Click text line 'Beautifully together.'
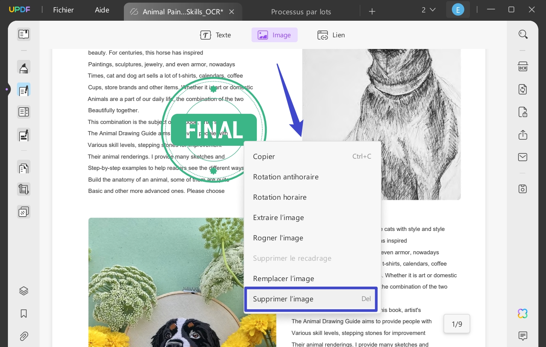This screenshot has width=546, height=347. pyautogui.click(x=113, y=110)
